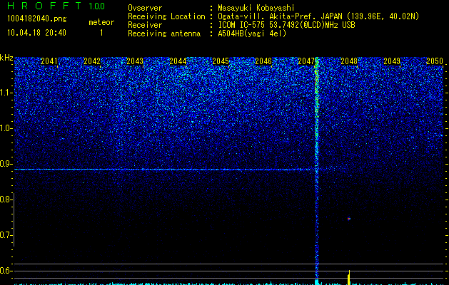Click the 0.7 kHz frequency tick label
The width and height of the screenshot is (449, 285).
click(4, 235)
